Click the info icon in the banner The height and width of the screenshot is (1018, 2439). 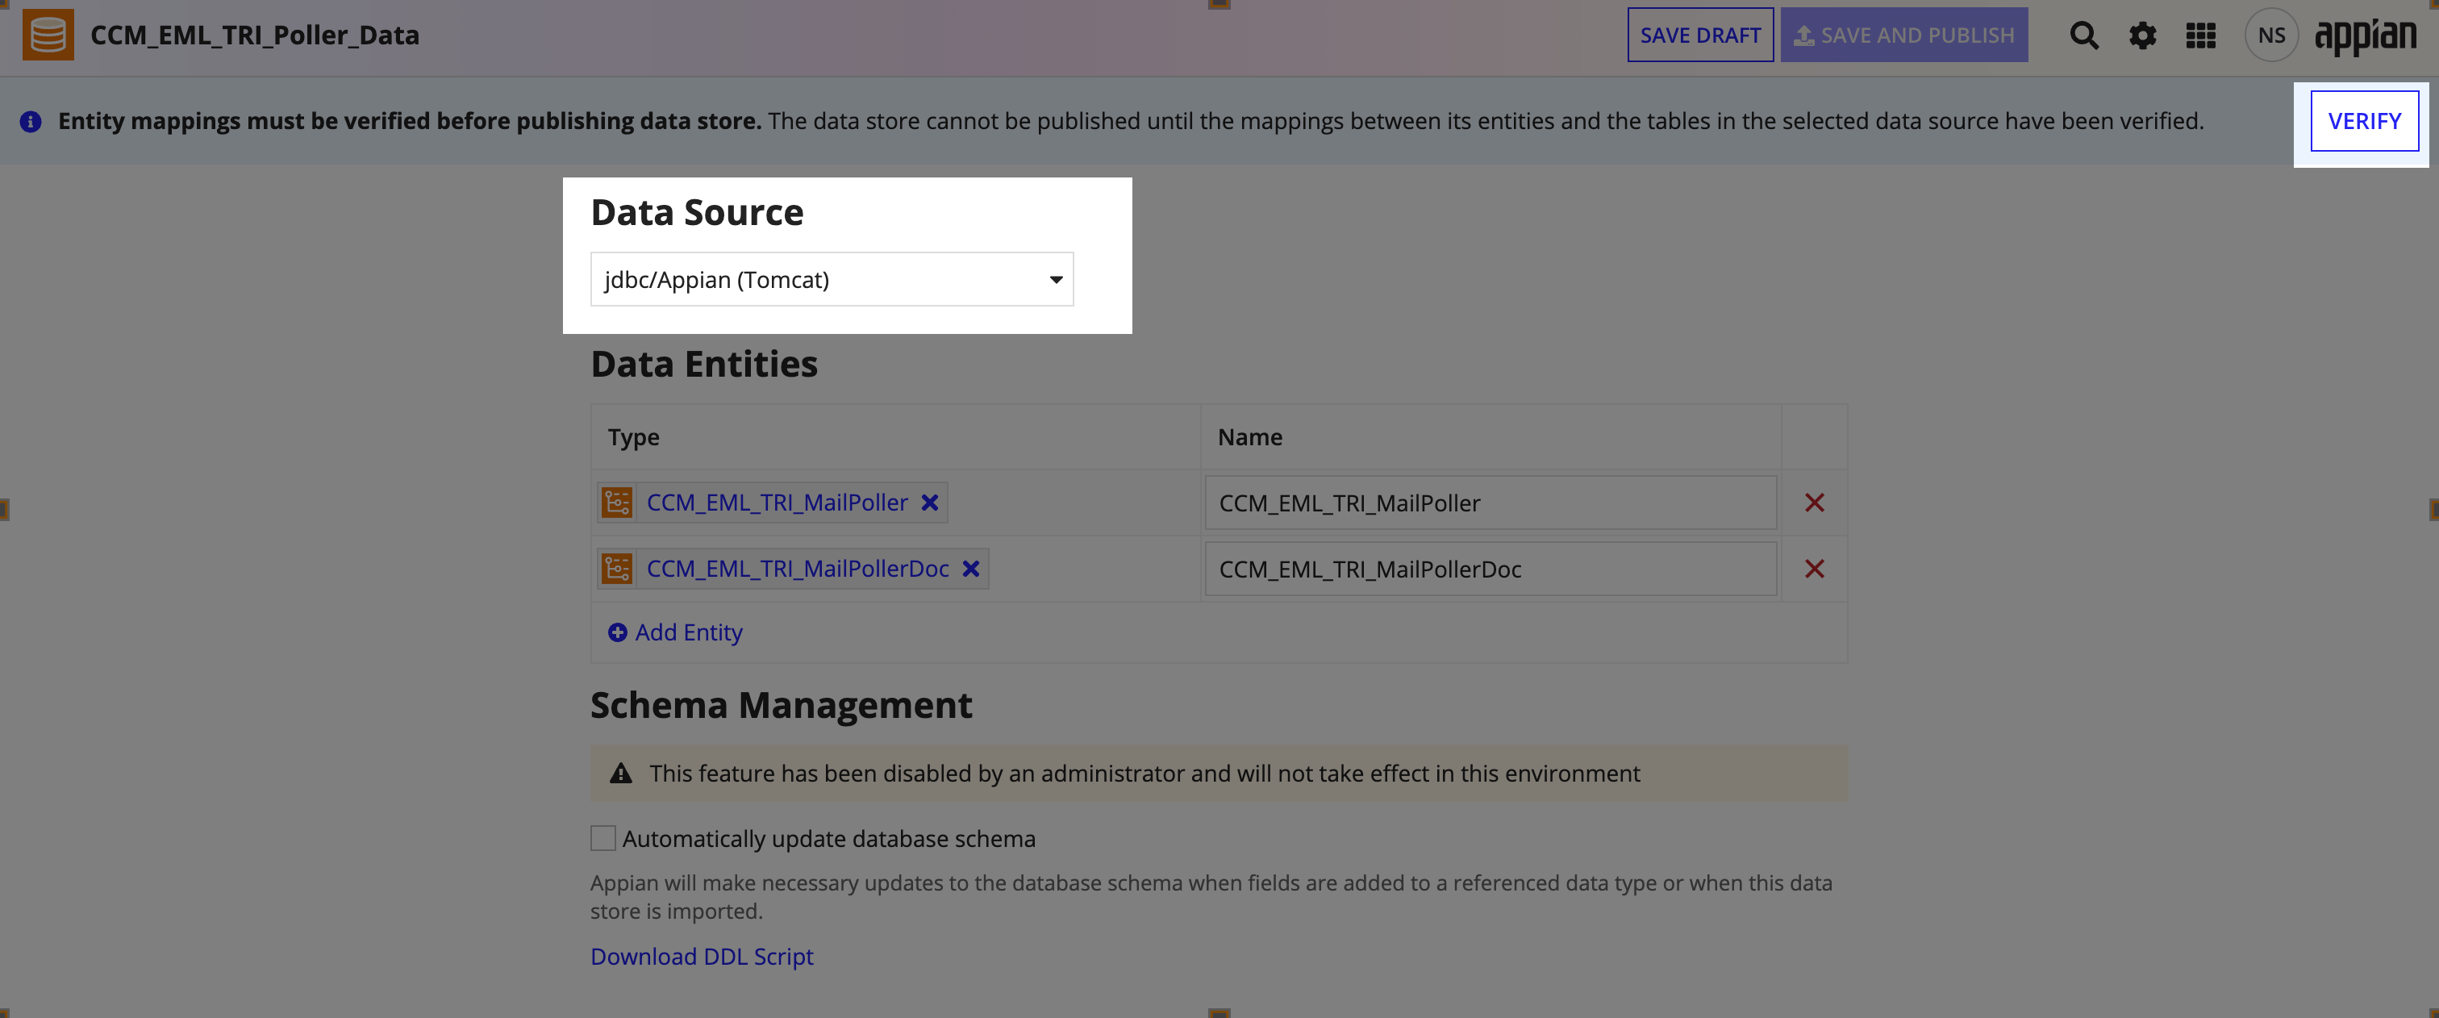click(31, 121)
